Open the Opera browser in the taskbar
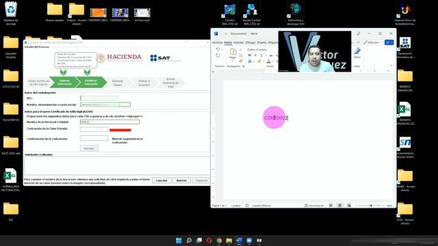Viewport: 438px width, 246px height. click(209, 241)
